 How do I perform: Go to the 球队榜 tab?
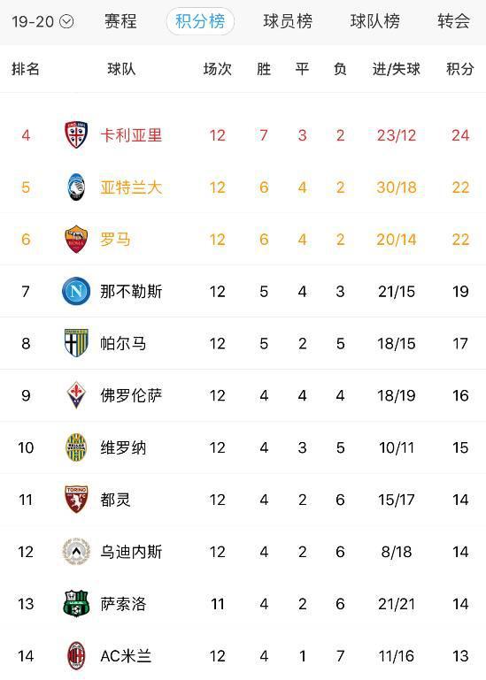[374, 21]
